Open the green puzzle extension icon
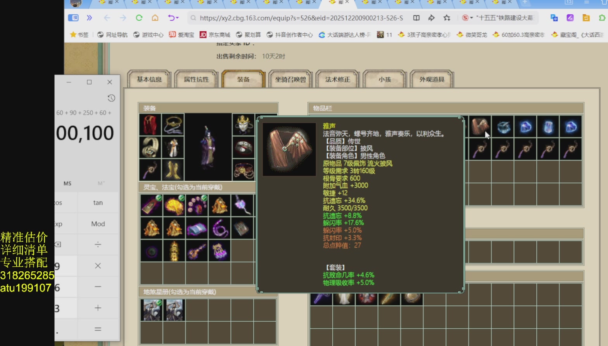The width and height of the screenshot is (608, 346). tap(602, 18)
